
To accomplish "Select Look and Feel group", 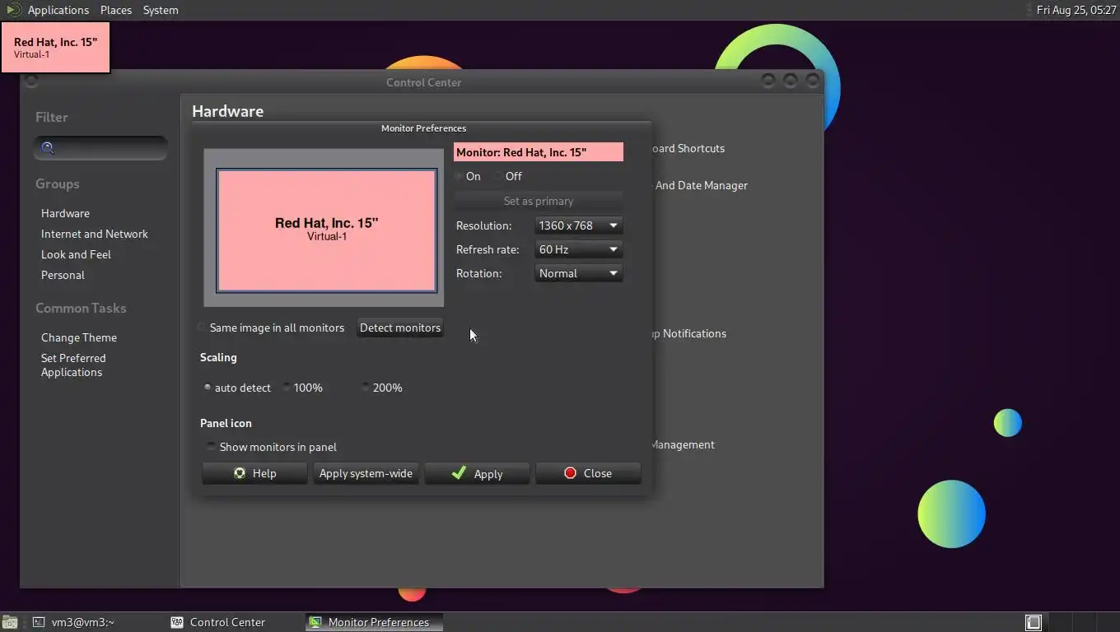I will point(76,254).
